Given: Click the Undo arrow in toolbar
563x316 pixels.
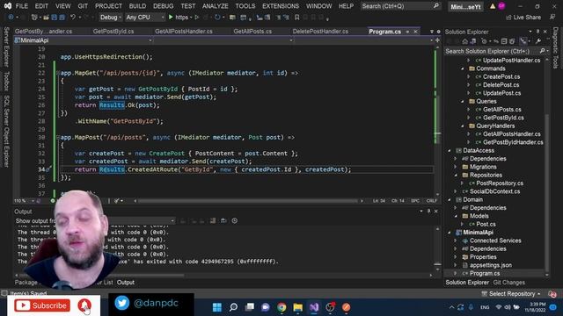Looking at the screenshot, I should pyautogui.click(x=73, y=18).
